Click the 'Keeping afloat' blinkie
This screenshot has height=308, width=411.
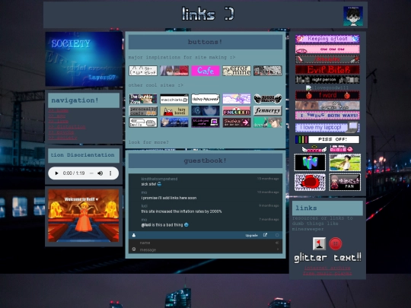[x=327, y=39]
